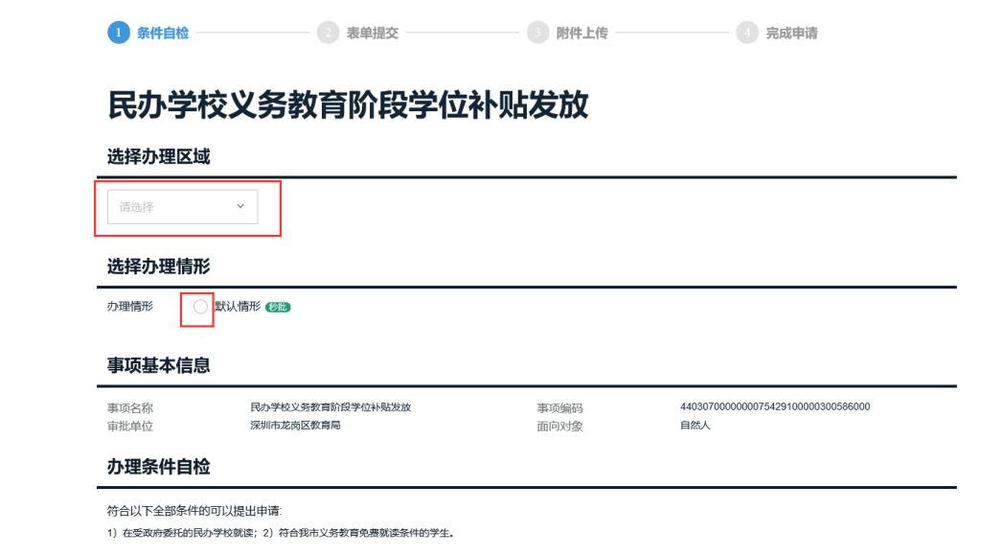
Task: Click the green 秒批 badge next to 默认情形
Action: point(278,305)
